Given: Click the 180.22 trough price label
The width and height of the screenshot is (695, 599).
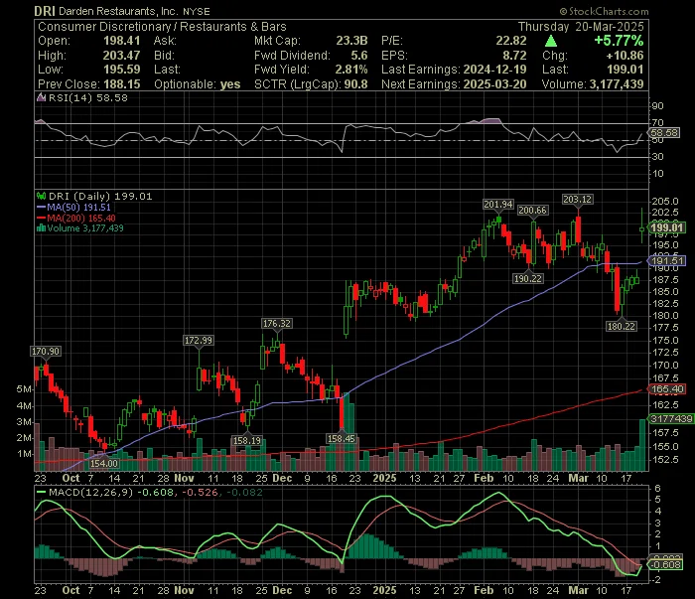Looking at the screenshot, I should tap(621, 327).
